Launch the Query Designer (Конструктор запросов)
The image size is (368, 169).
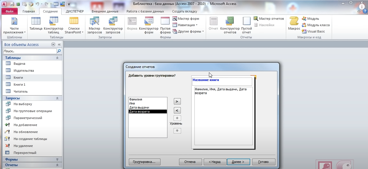113,24
